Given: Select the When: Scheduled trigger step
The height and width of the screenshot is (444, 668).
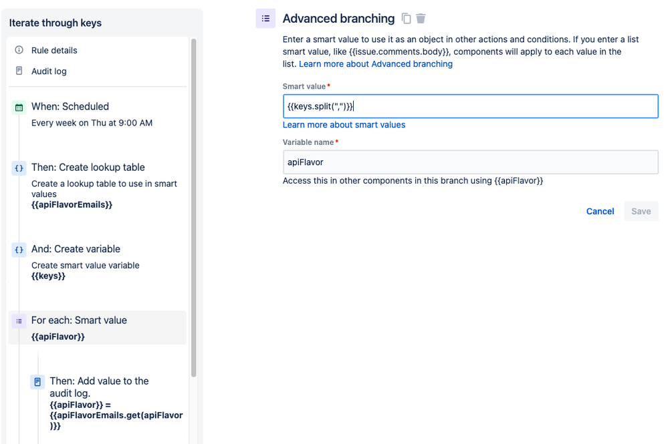Looking at the screenshot, I should coord(97,115).
